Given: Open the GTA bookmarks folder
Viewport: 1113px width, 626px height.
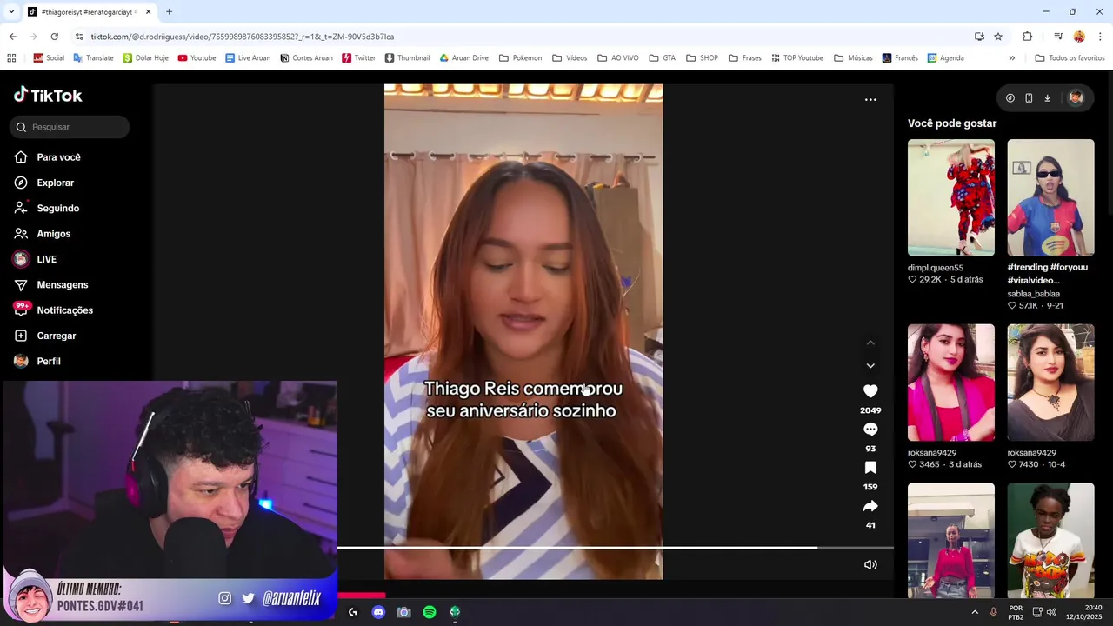Looking at the screenshot, I should (662, 58).
